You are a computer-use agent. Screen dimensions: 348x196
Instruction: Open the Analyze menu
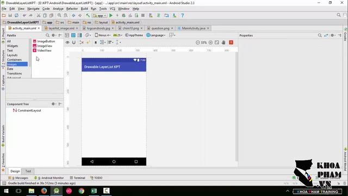(x=58, y=9)
